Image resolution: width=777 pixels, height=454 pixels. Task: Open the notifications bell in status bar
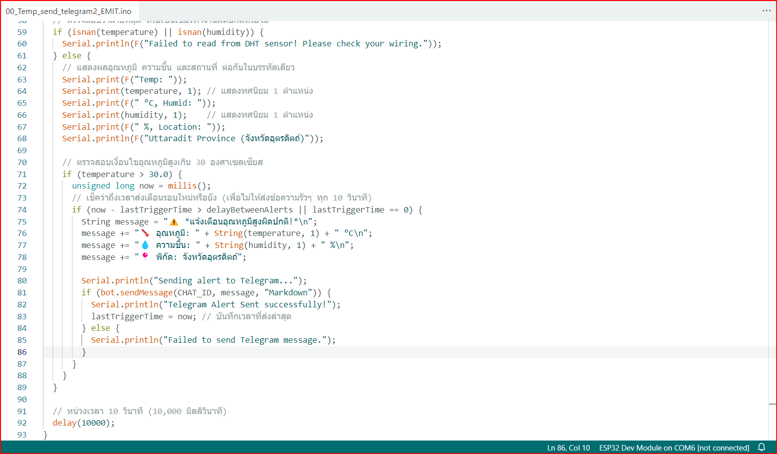[762, 448]
